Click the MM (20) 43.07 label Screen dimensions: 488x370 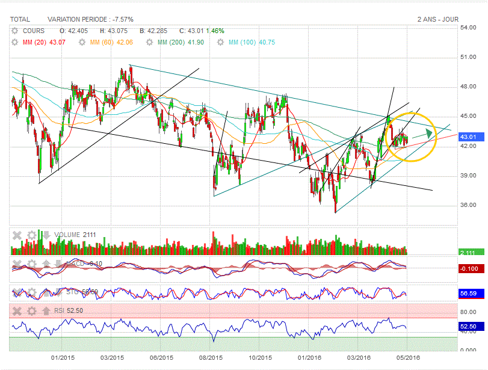pyautogui.click(x=44, y=42)
